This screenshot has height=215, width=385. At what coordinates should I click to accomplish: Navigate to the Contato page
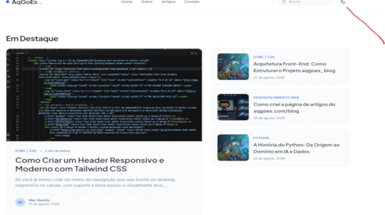192,2
